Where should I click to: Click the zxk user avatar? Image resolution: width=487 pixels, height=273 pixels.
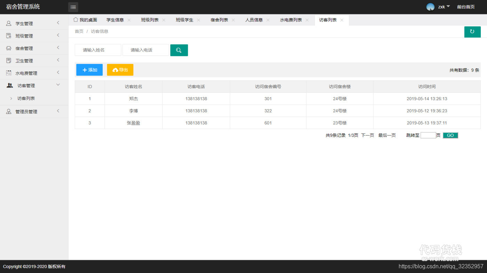[x=430, y=7]
